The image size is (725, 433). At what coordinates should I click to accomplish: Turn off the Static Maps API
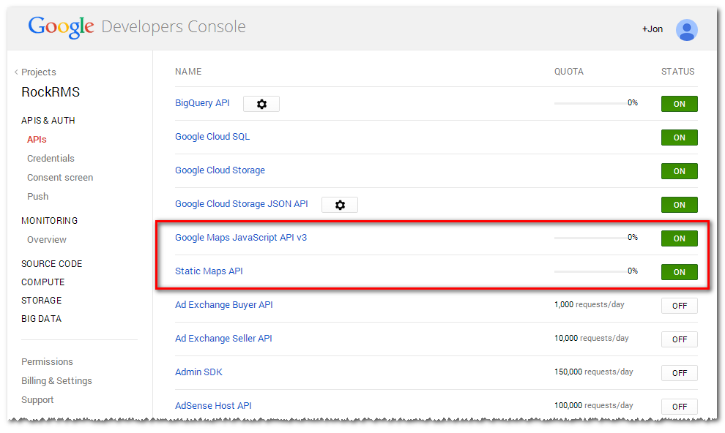coord(679,272)
